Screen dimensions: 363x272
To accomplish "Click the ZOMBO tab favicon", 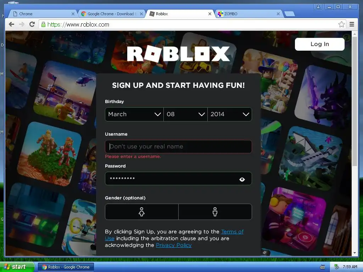I will [x=220, y=14].
